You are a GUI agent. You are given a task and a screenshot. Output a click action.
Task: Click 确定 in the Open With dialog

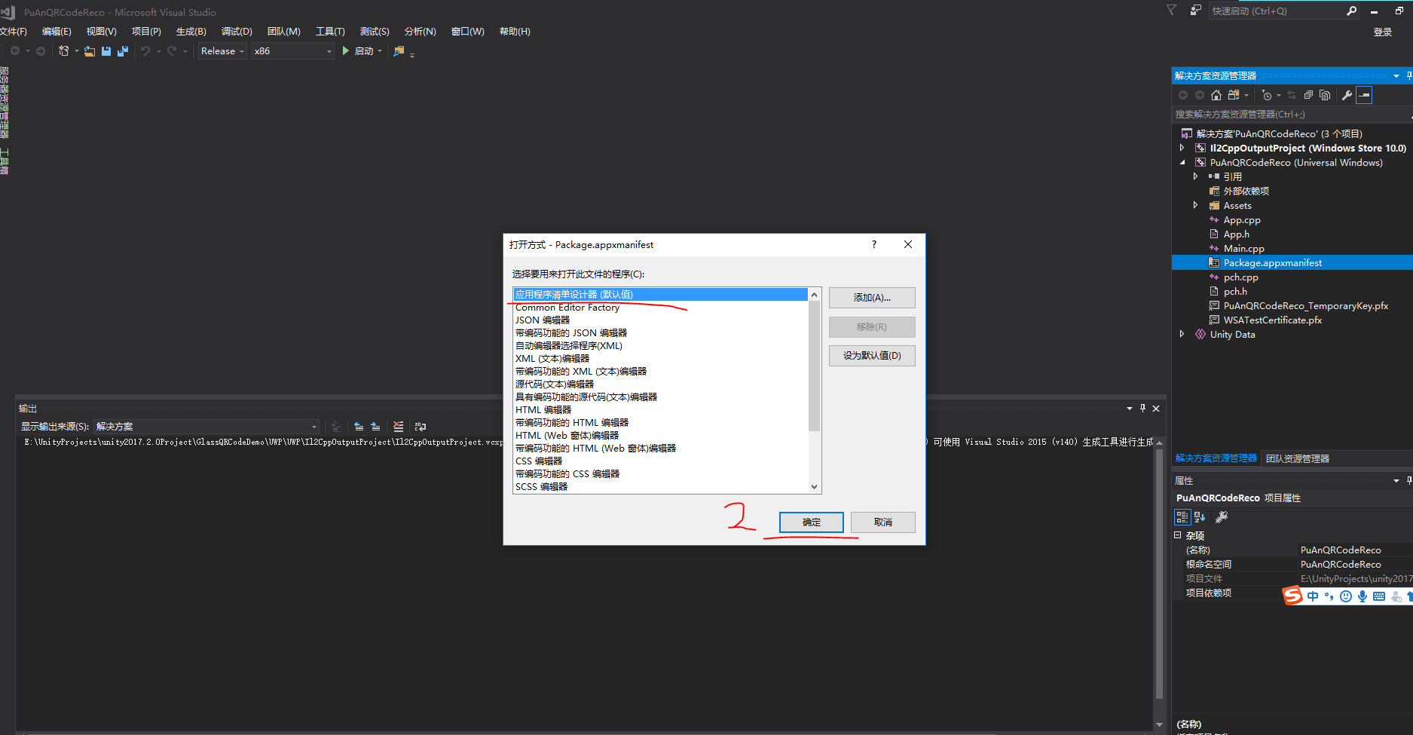[812, 522]
